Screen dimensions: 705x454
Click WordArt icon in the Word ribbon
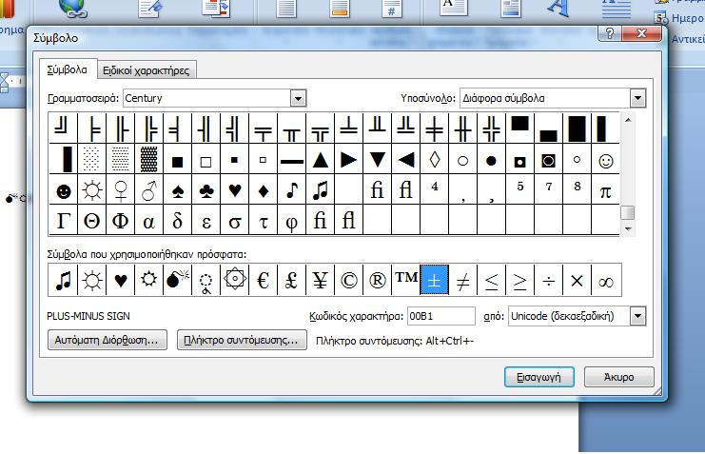558,8
